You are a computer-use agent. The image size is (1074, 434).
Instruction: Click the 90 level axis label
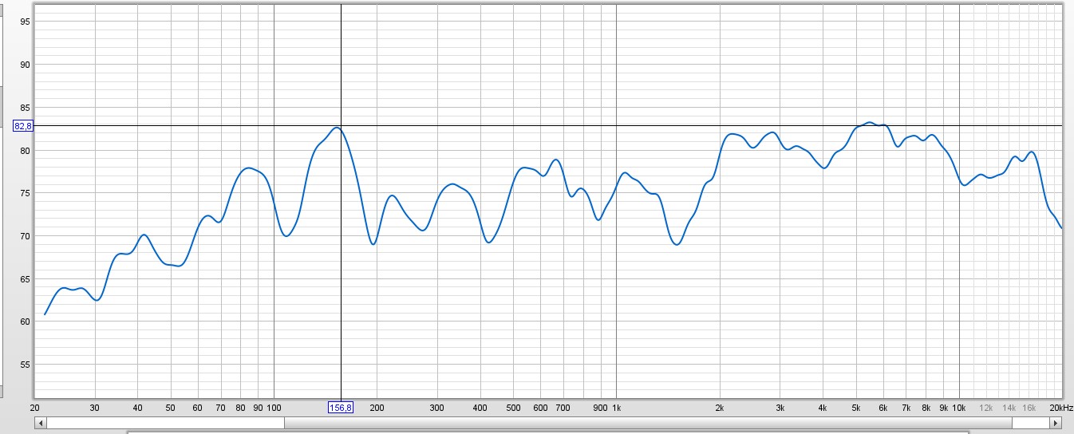tap(25, 65)
